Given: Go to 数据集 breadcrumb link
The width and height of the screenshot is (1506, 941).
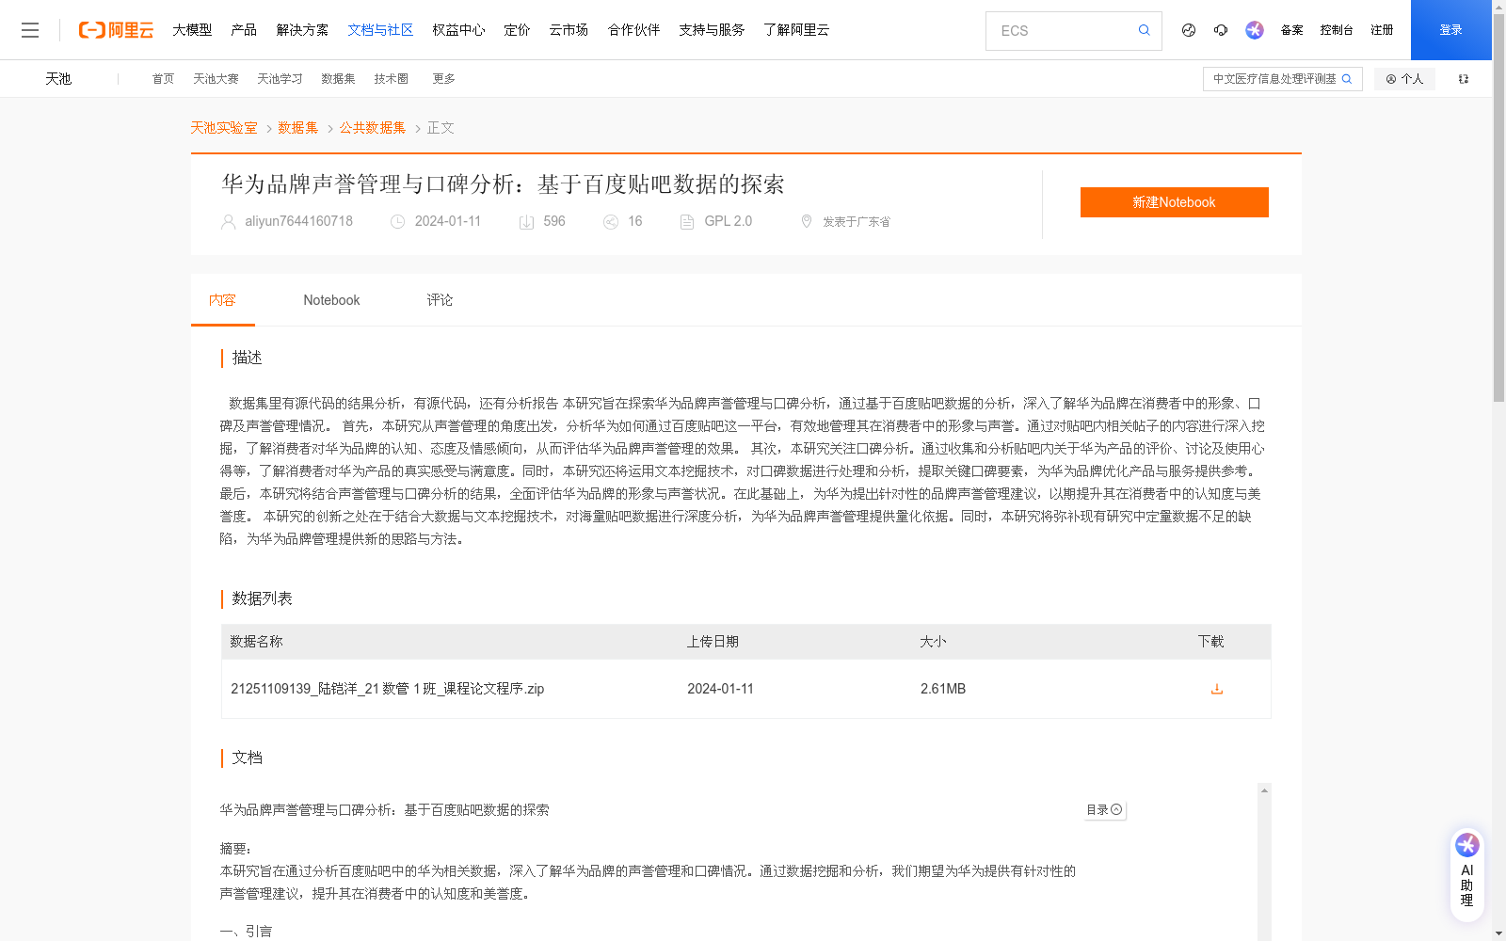Looking at the screenshot, I should click(x=298, y=128).
